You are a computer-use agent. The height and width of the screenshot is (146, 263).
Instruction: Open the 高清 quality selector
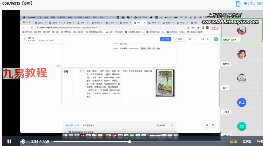pyautogui.click(x=233, y=141)
